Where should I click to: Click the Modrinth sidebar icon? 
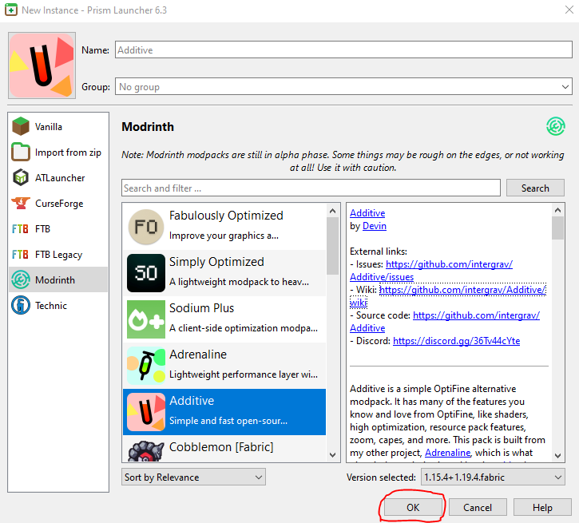click(21, 279)
